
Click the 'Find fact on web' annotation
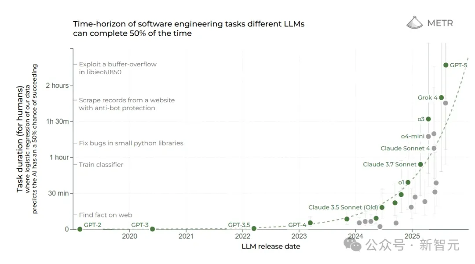(x=105, y=215)
